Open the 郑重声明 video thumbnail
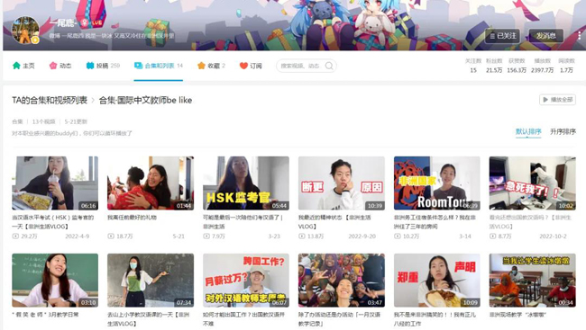Viewport: 586px width, 330px height. pos(437,281)
